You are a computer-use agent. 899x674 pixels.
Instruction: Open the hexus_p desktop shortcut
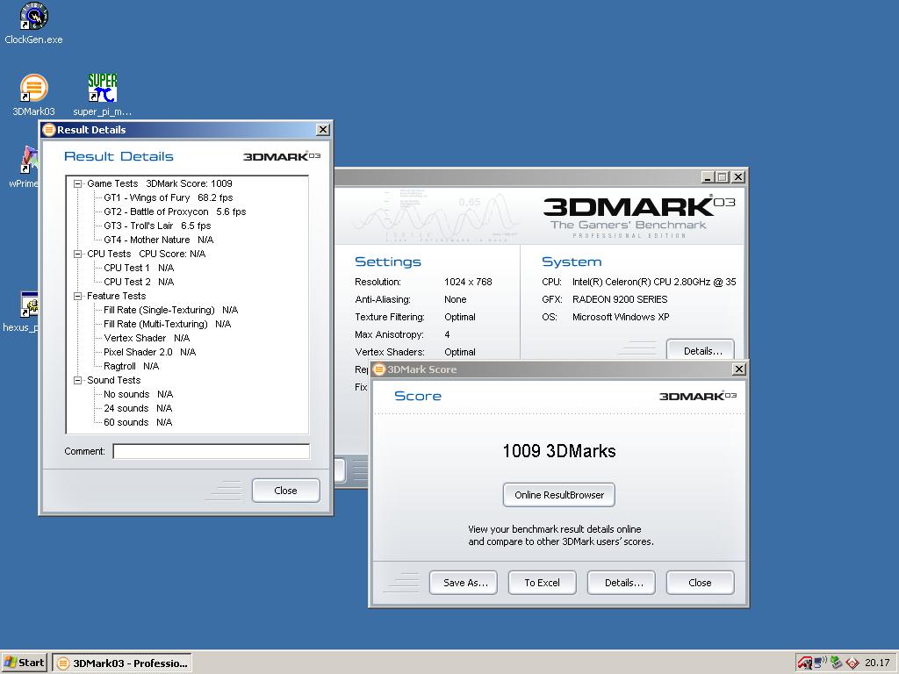21,312
